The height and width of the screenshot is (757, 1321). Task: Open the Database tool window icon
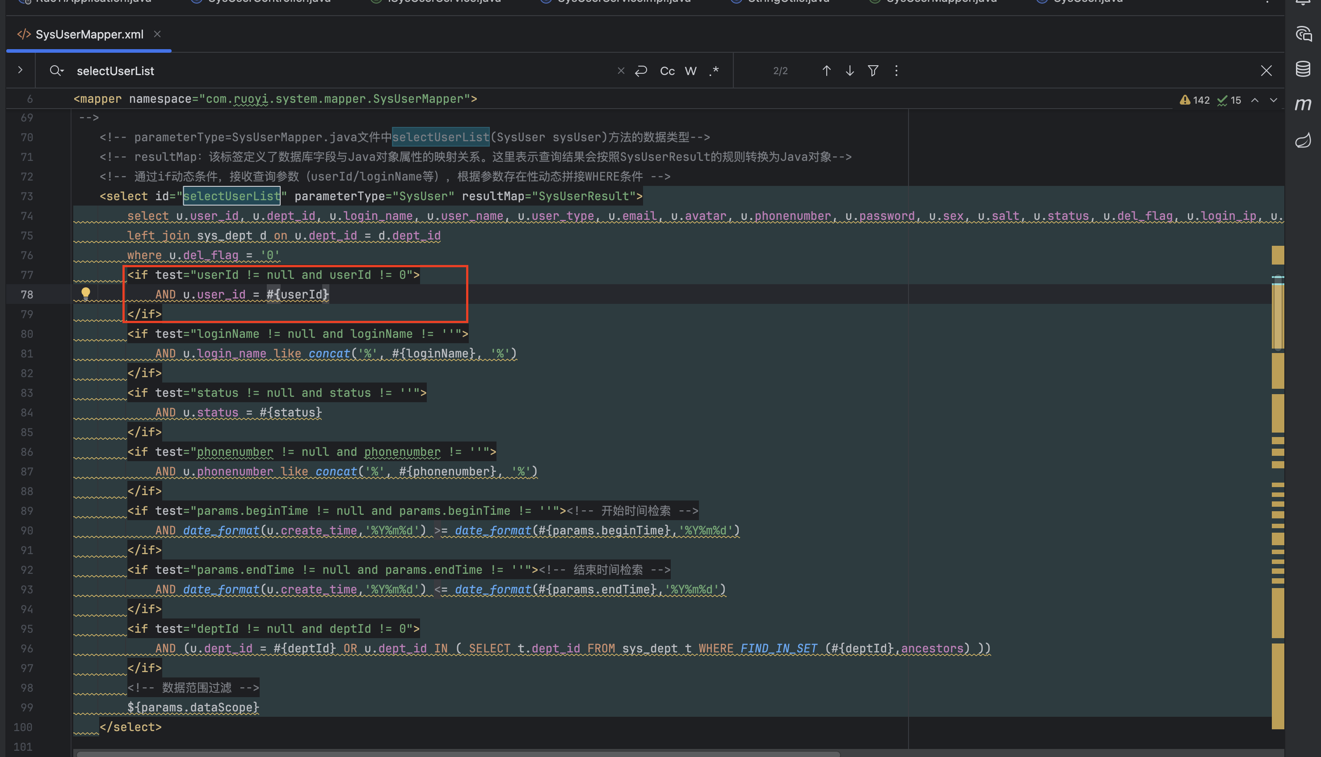pyautogui.click(x=1303, y=69)
